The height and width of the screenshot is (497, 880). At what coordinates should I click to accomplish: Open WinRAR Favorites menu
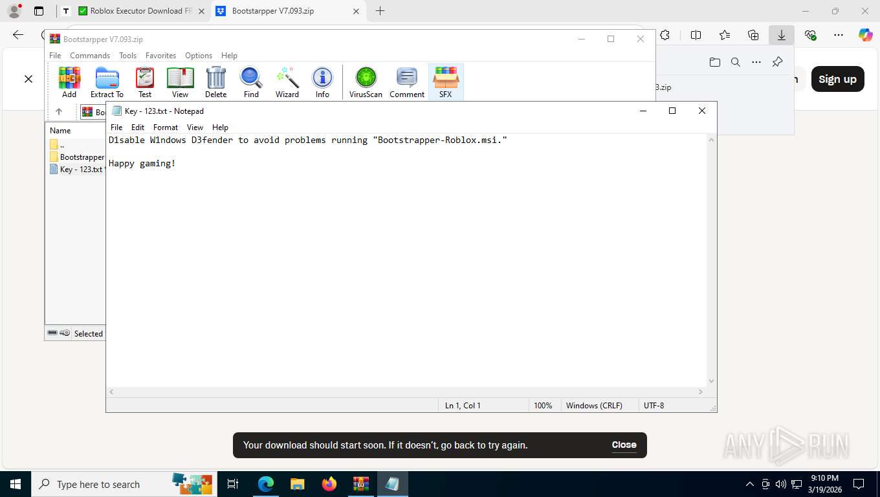pyautogui.click(x=160, y=56)
